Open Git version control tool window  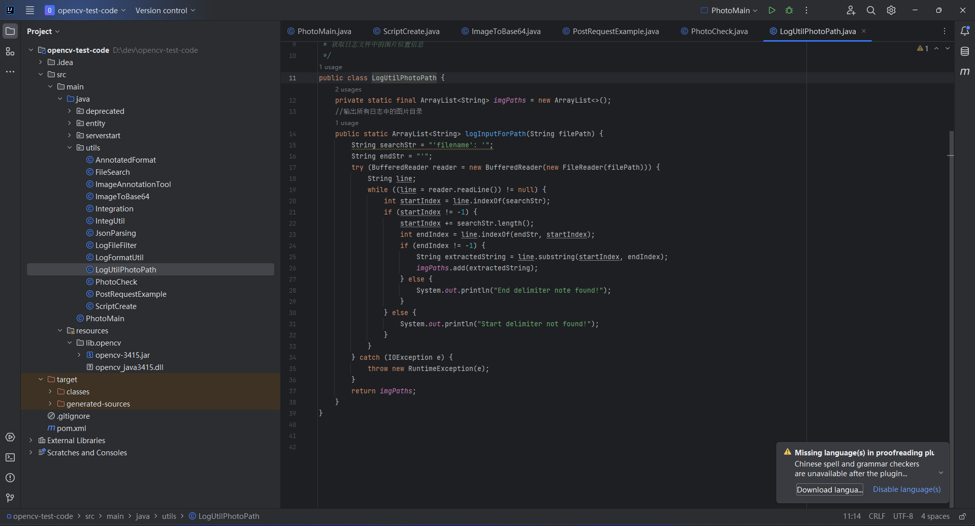point(10,498)
